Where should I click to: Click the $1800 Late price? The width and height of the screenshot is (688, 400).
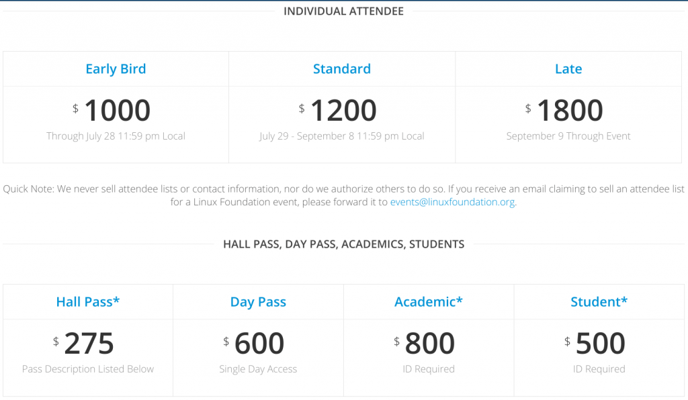tap(570, 111)
